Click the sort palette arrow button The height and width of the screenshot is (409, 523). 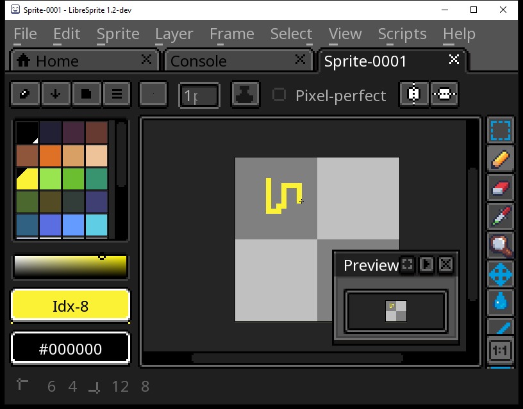(x=56, y=94)
